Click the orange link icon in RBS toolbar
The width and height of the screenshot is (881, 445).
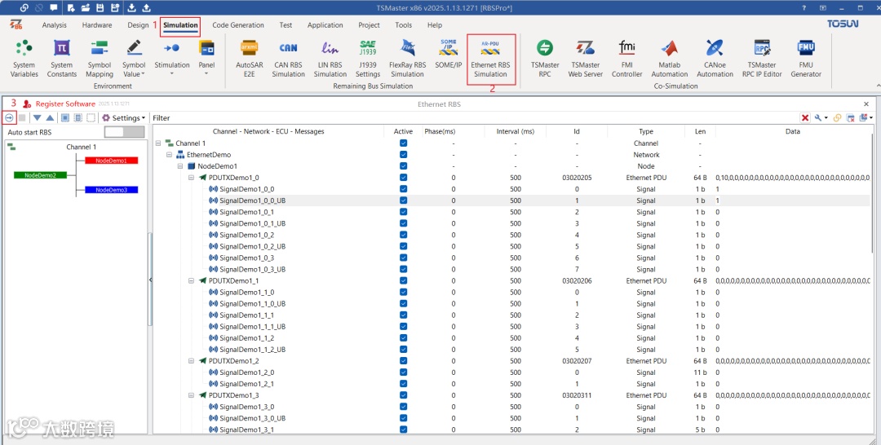837,118
